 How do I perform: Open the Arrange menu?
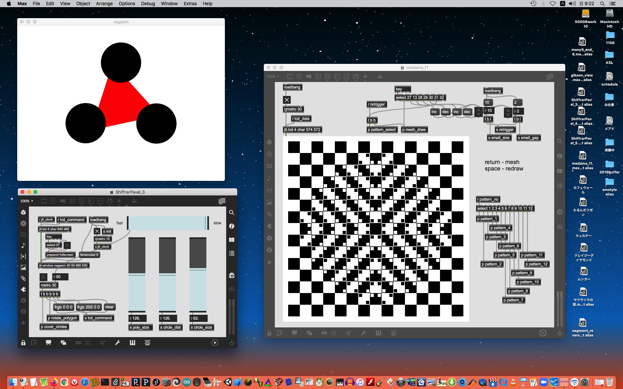click(104, 4)
